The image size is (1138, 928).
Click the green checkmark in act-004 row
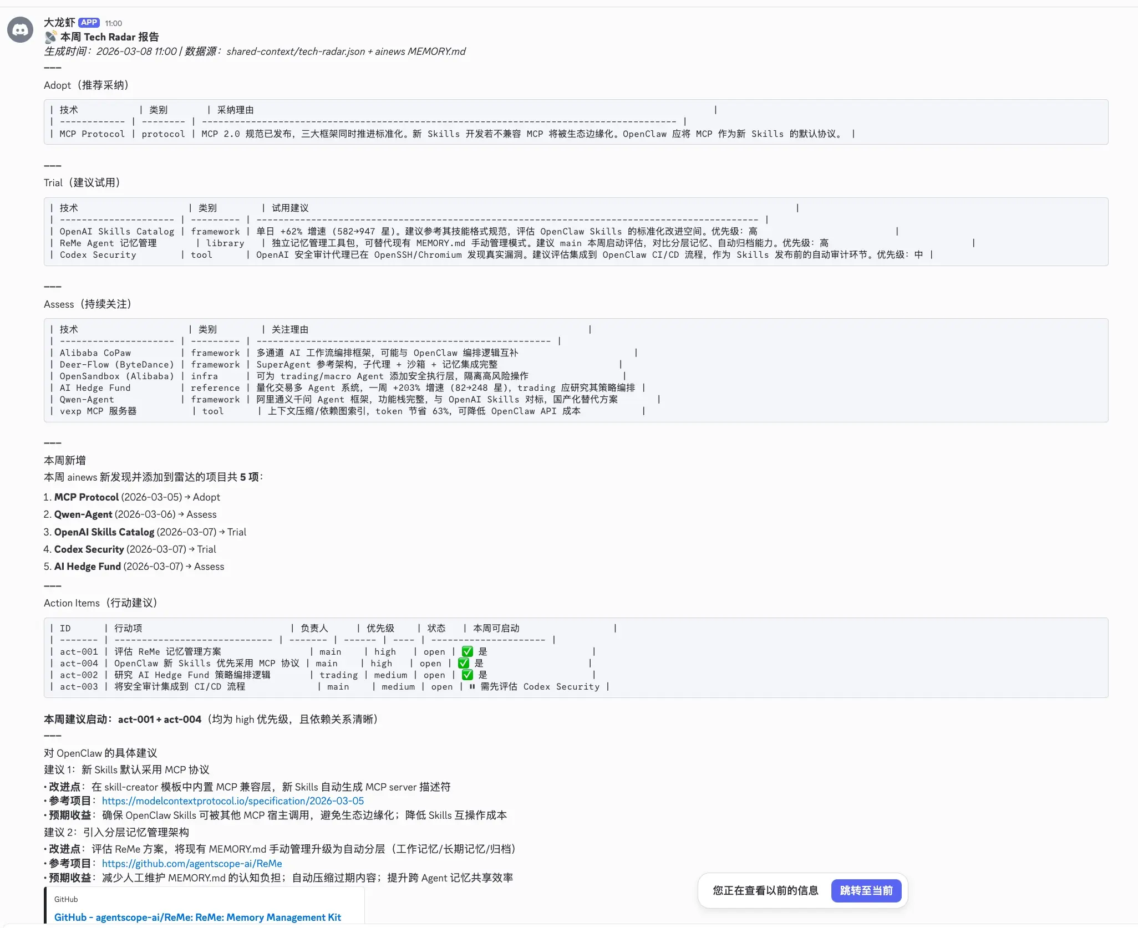point(464,663)
